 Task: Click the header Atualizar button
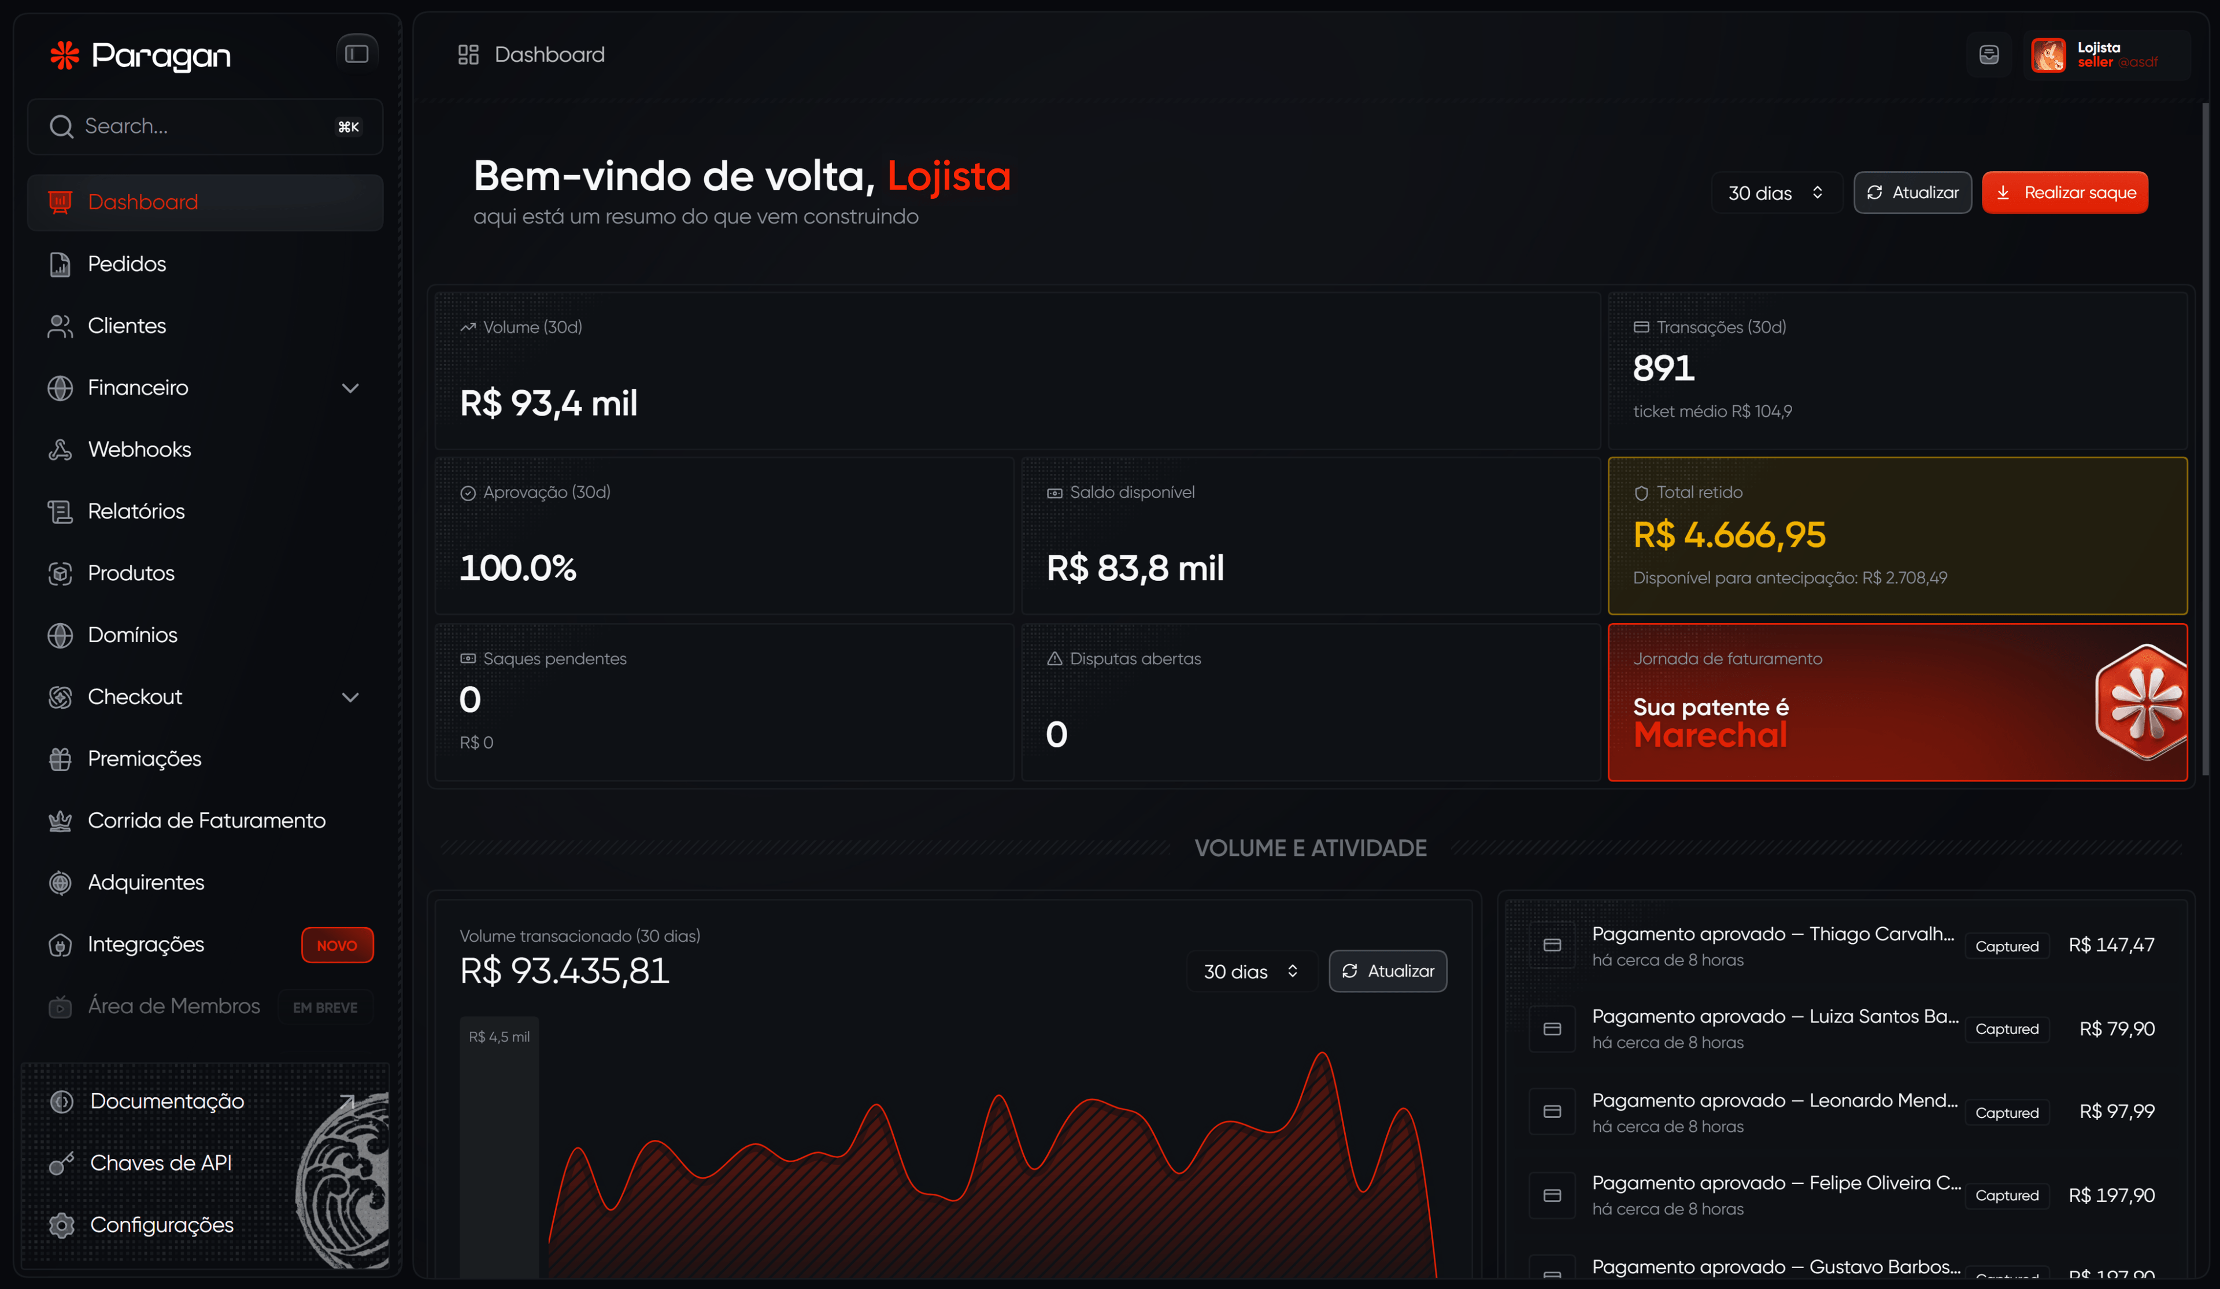tap(1912, 192)
